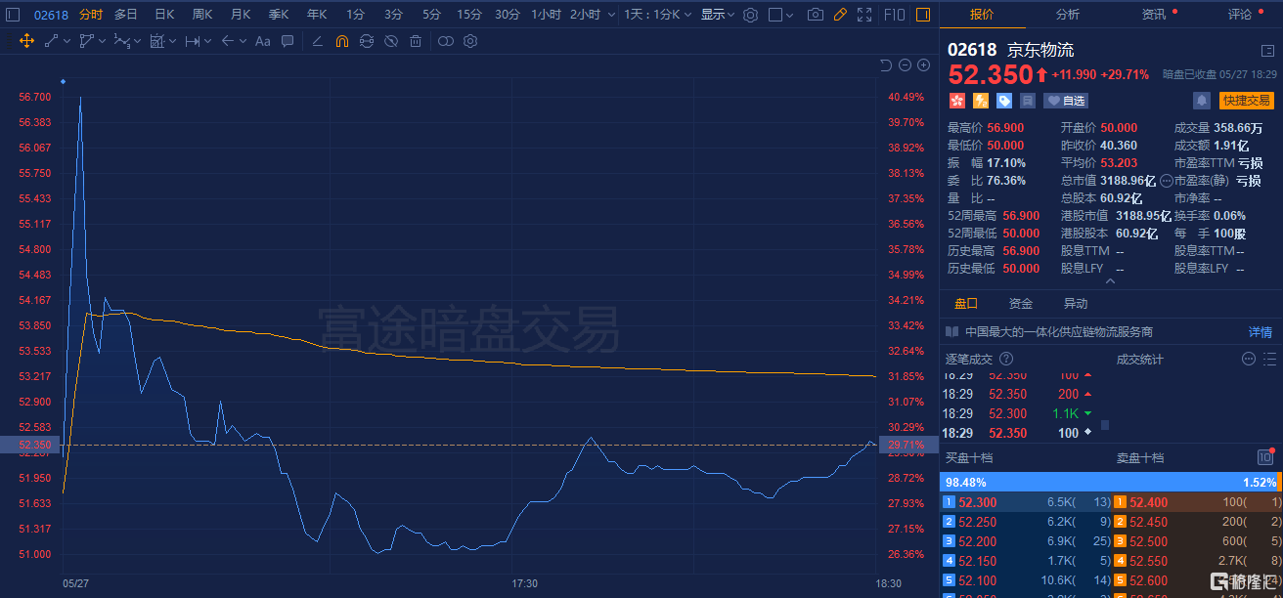This screenshot has height=598, width=1283.
Task: Enter fullscreen chart mode
Action: [x=864, y=15]
